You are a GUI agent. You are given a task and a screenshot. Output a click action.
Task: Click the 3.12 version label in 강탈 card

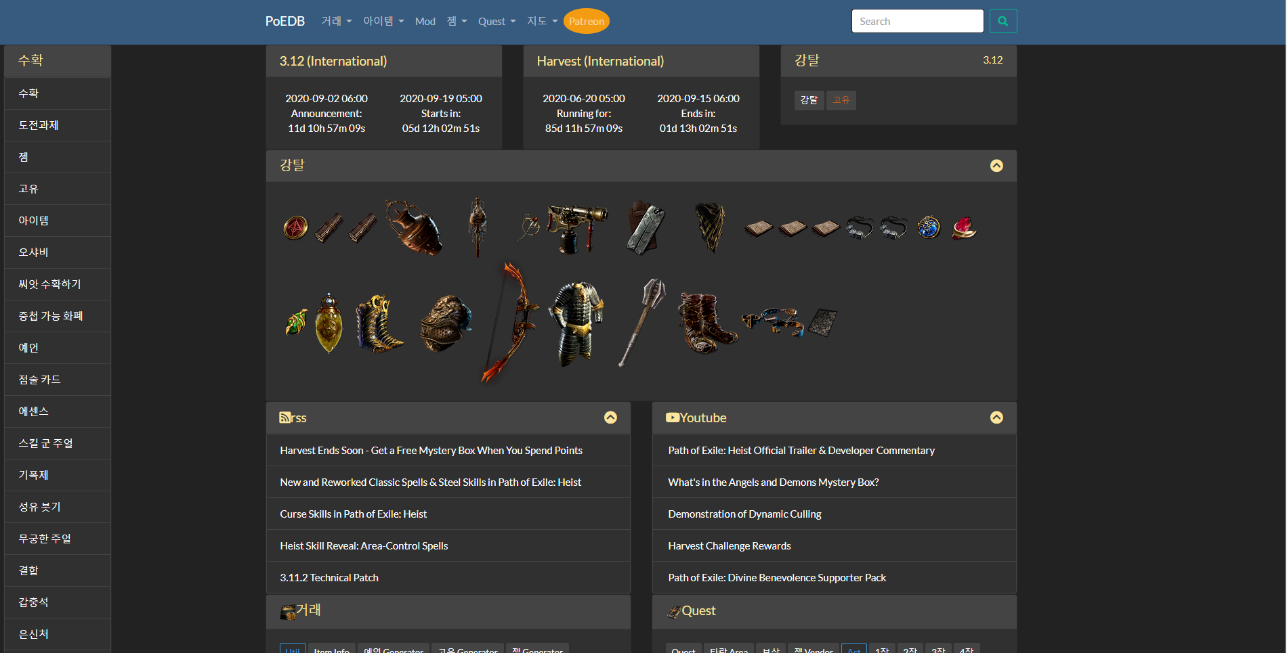992,60
